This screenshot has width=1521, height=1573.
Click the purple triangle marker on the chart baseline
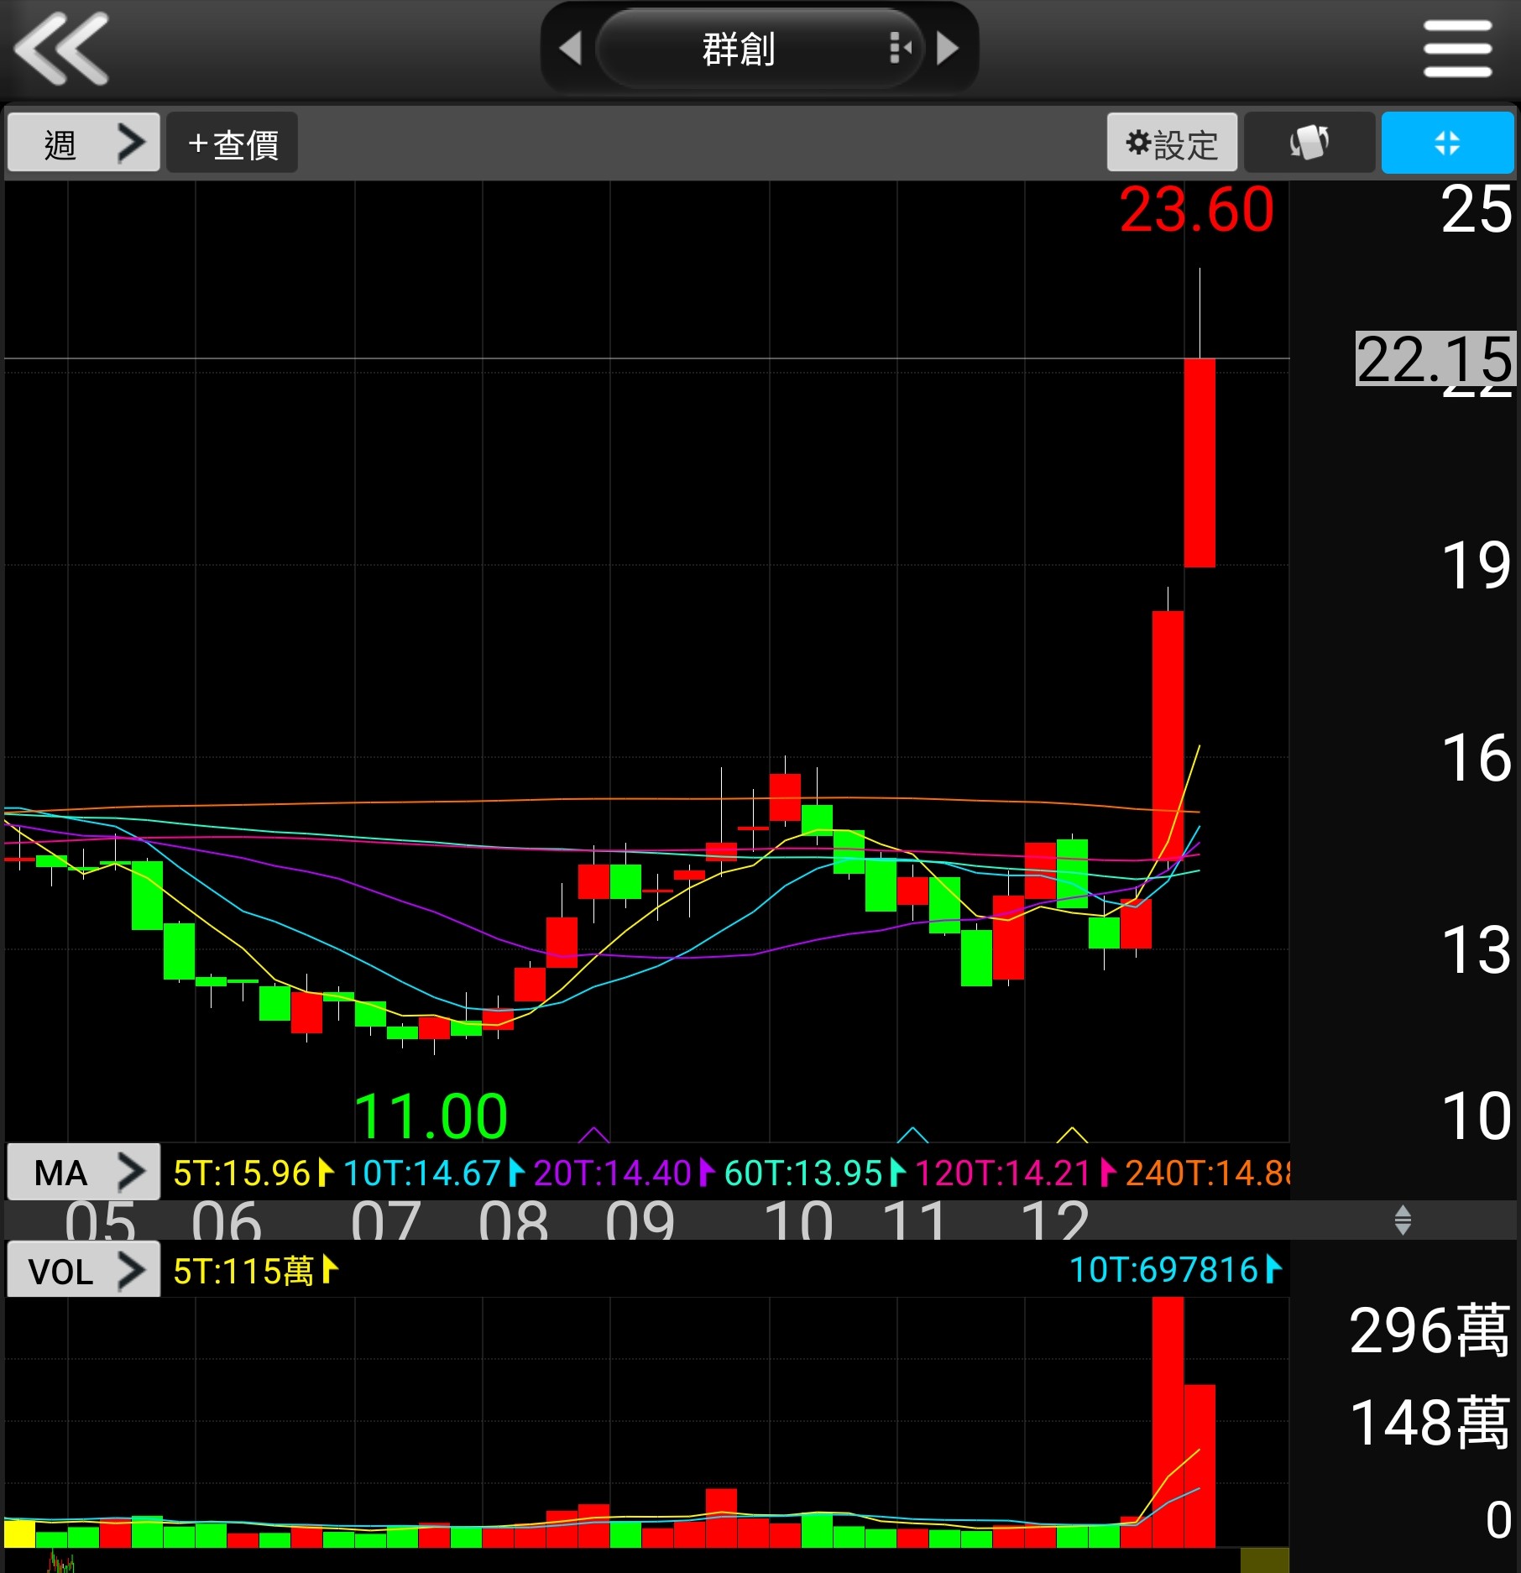coord(594,1135)
